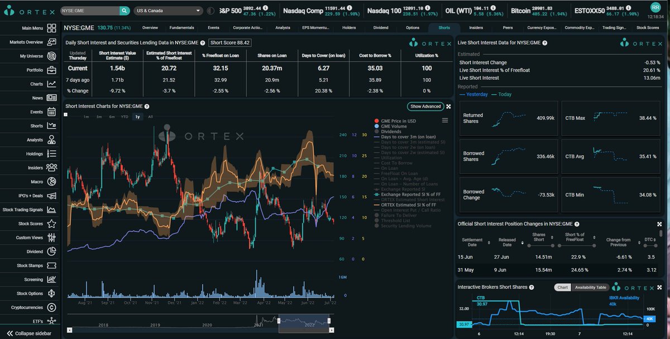Open the Screening sidebar icon
670x339 pixels.
[x=51, y=279]
